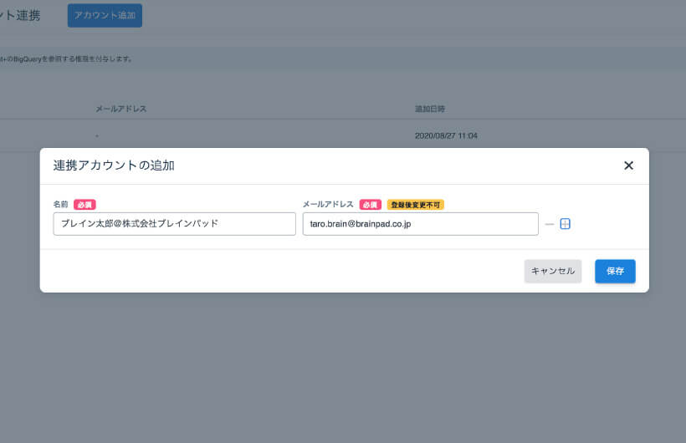Click the 追加日時 column header

[x=430, y=109]
